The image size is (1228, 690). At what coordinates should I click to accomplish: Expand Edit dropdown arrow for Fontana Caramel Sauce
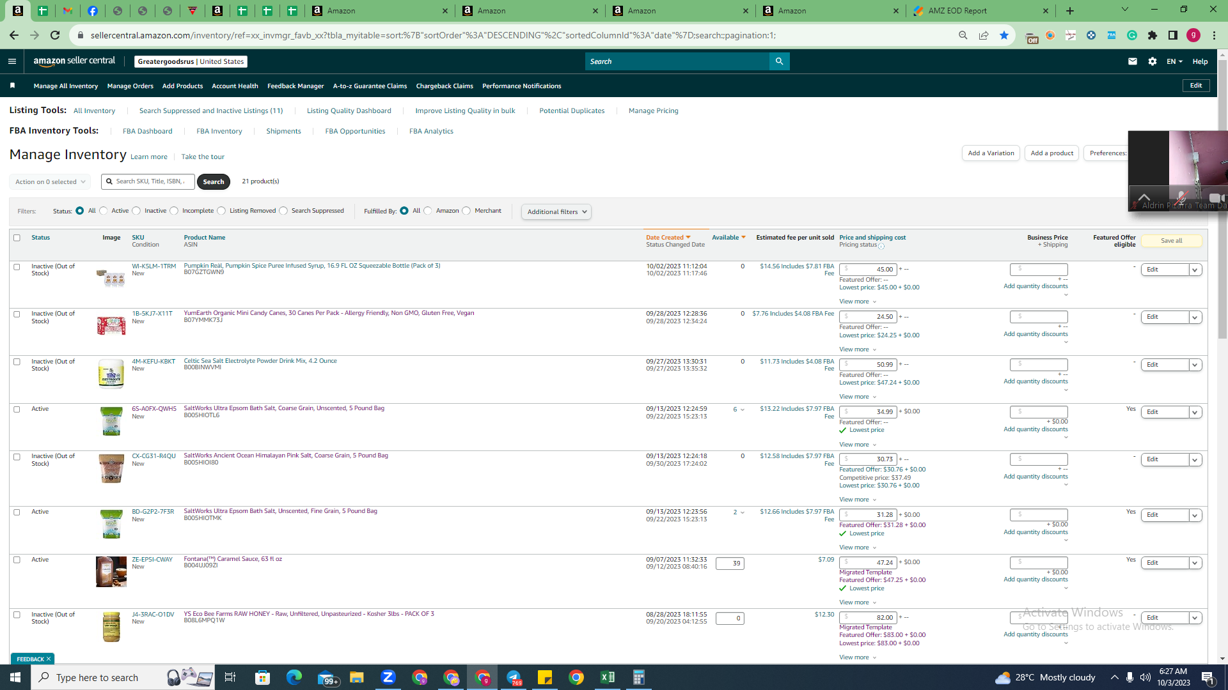pos(1195,563)
